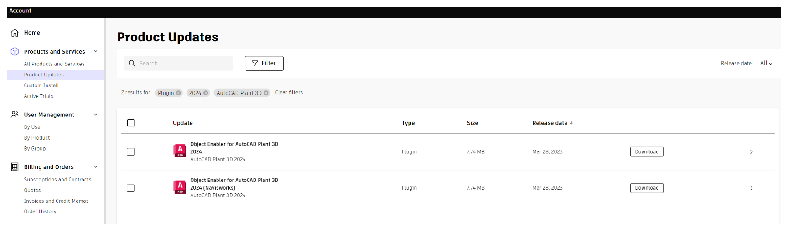Click the Billing and Orders receipt icon
The image size is (788, 231).
point(15,167)
